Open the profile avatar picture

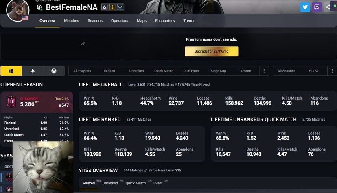(x=18, y=10)
